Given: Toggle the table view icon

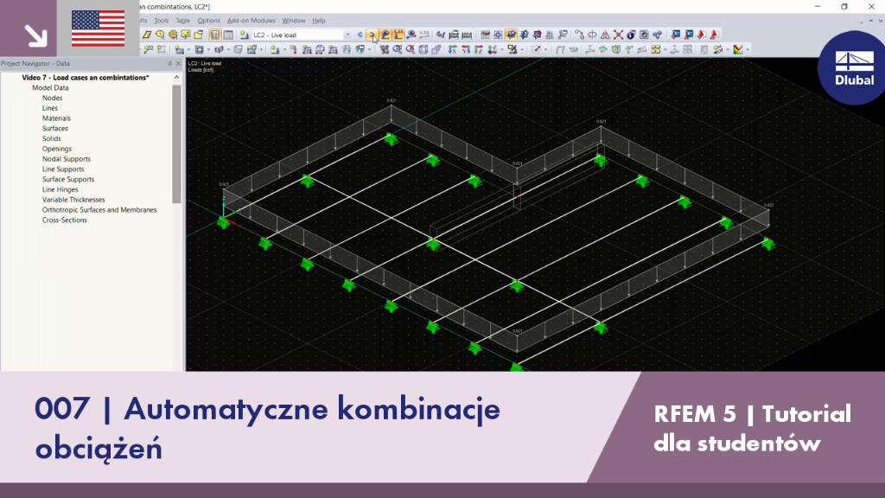Looking at the screenshot, I should [x=228, y=35].
